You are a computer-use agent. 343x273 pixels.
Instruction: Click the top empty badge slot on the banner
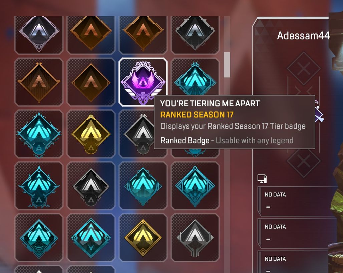point(304,68)
